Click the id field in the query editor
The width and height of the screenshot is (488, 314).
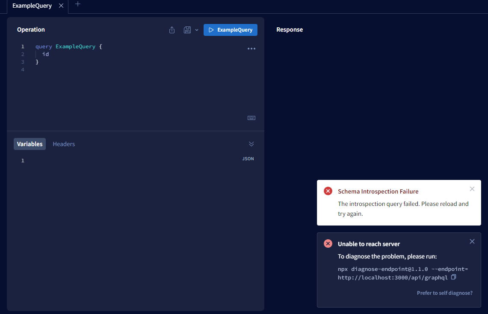(46, 54)
